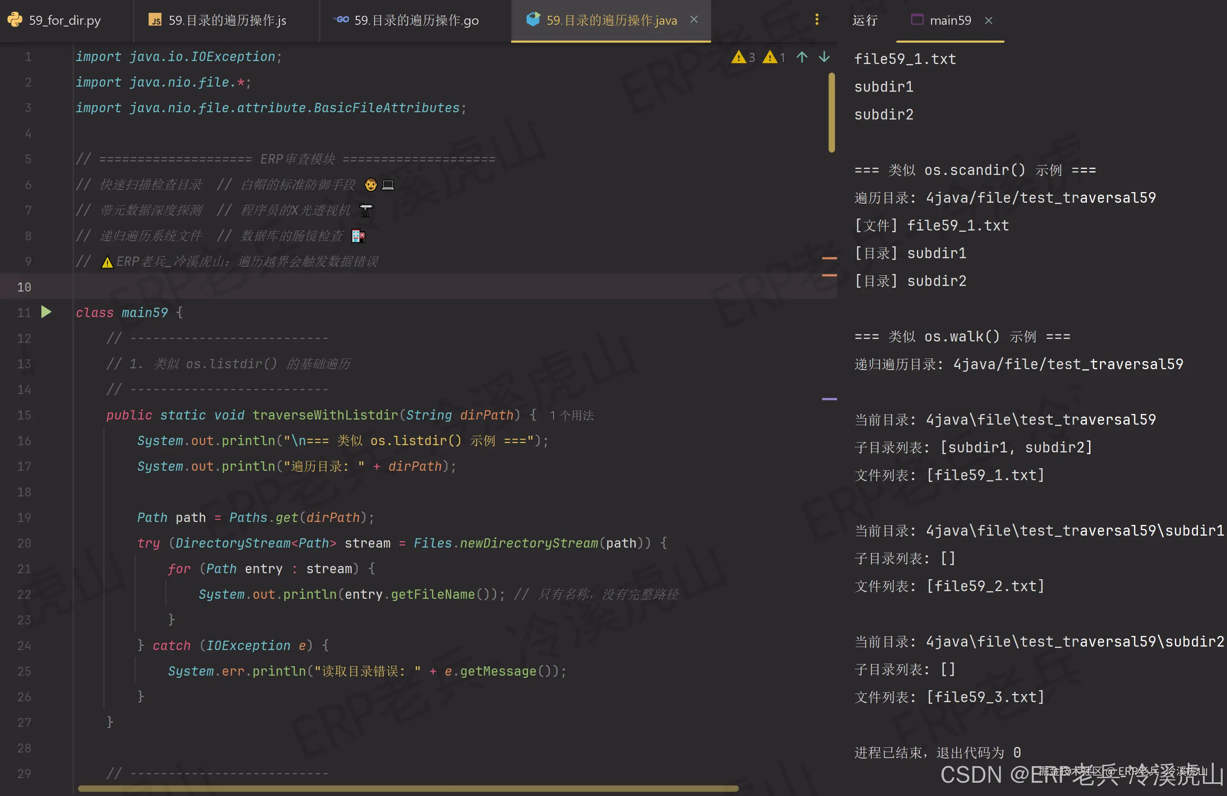Click line number 15 in the gutter
1227x796 pixels.
coord(24,415)
